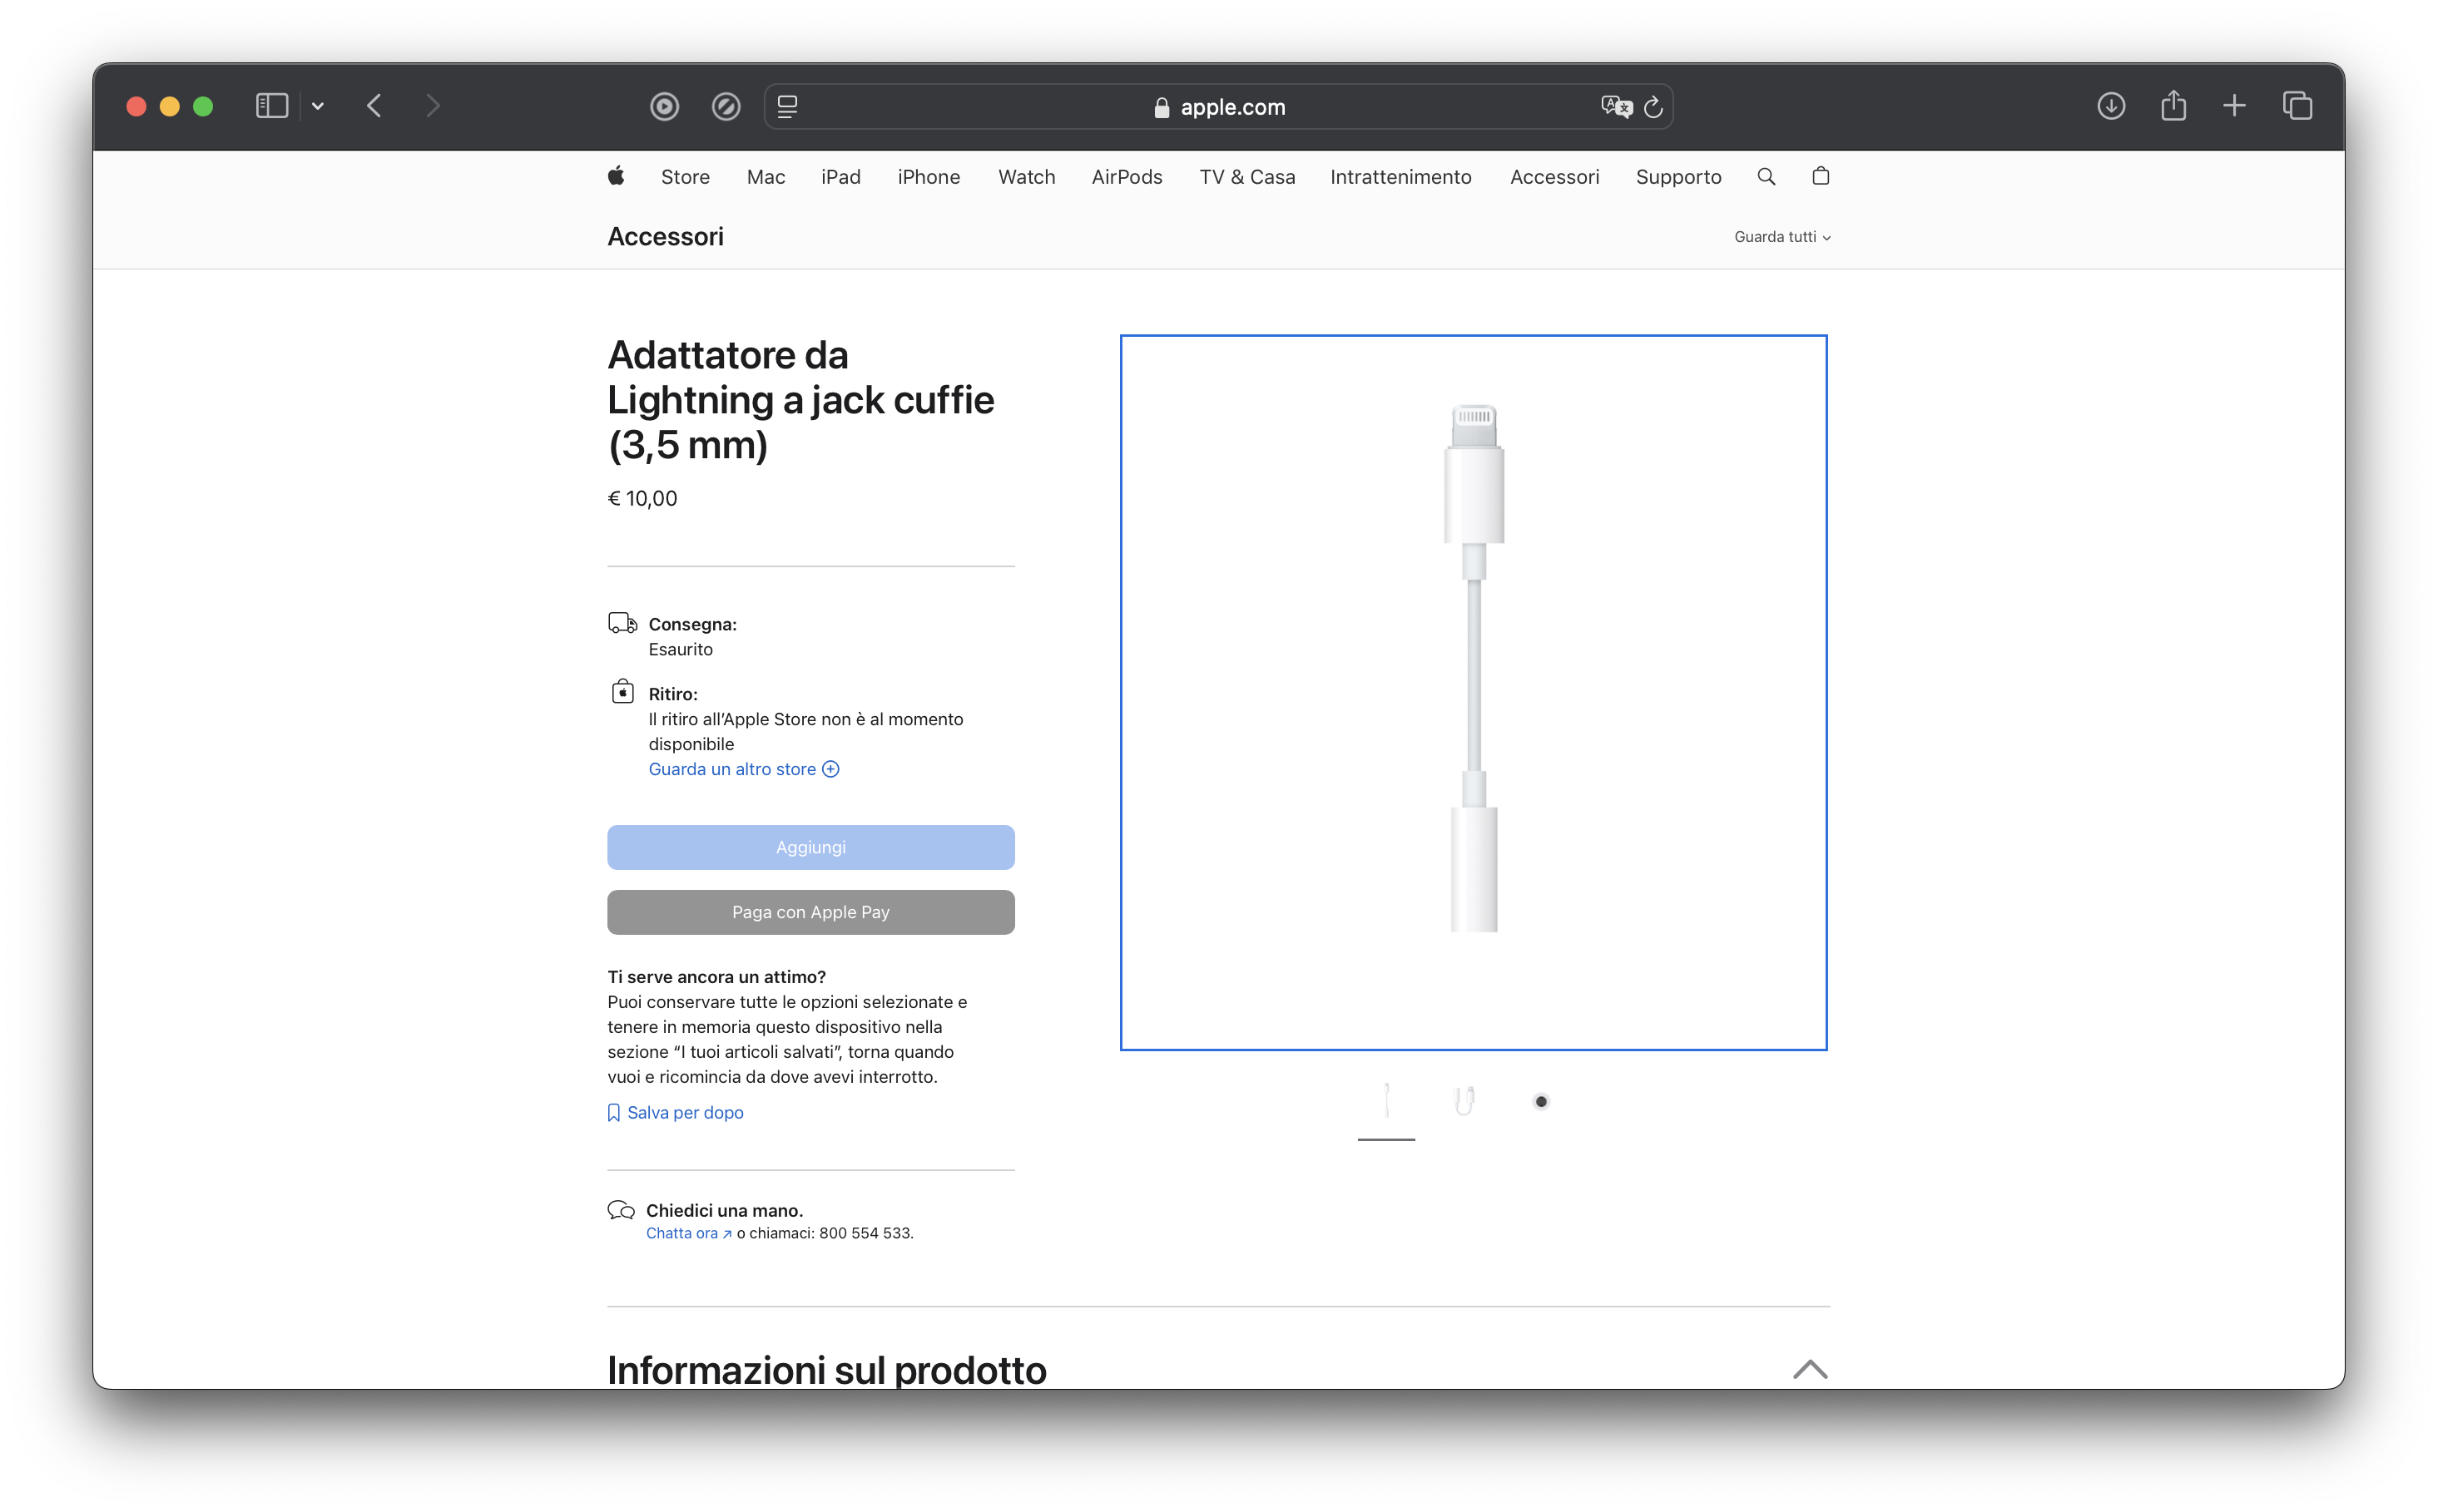Toggle the Safari sidebar
Viewport: 2438px width, 1512px height.
[271, 106]
